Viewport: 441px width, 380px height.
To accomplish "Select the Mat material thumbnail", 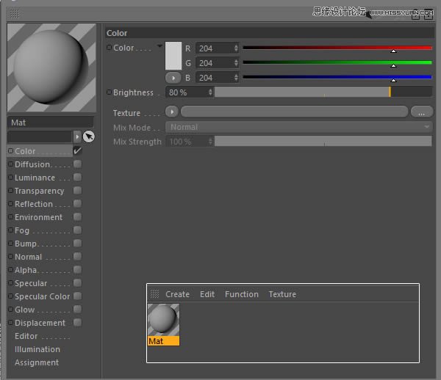I will coord(163,321).
